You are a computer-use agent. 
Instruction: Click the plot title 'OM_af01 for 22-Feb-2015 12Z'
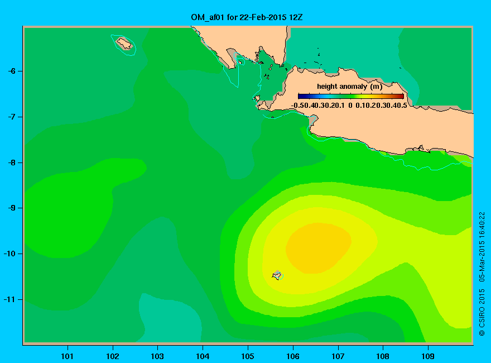tap(247, 17)
